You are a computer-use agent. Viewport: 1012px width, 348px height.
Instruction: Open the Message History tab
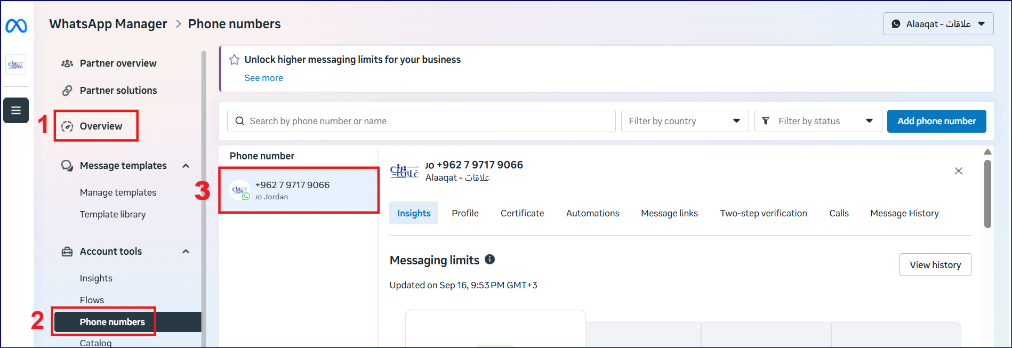click(905, 213)
